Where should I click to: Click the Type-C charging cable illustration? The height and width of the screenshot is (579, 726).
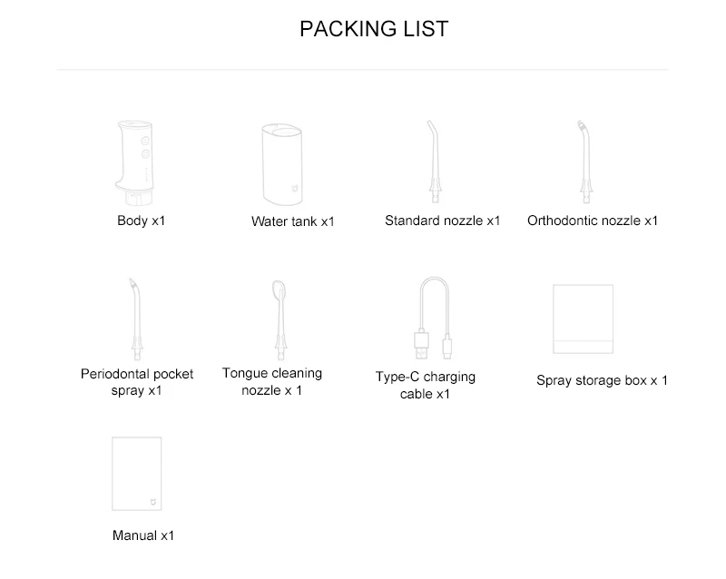coord(433,318)
